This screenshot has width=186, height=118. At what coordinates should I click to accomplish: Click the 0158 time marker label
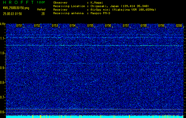click(x=143, y=26)
